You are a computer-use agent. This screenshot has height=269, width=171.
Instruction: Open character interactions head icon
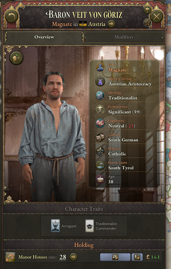[x=16, y=58]
